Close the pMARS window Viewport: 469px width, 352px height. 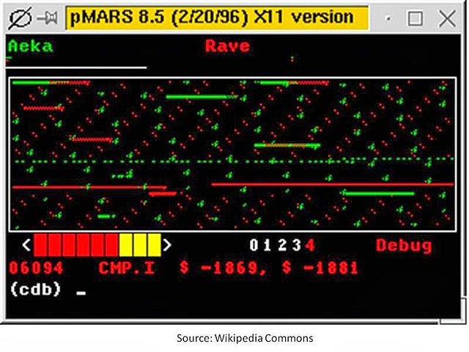pos(446,18)
